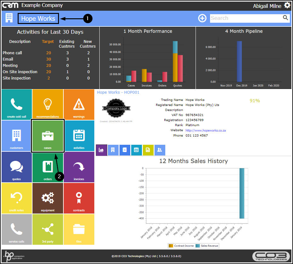The width and height of the screenshot is (293, 264).
Task: Toggle Sales Revenue legend entry
Action: click(x=207, y=246)
